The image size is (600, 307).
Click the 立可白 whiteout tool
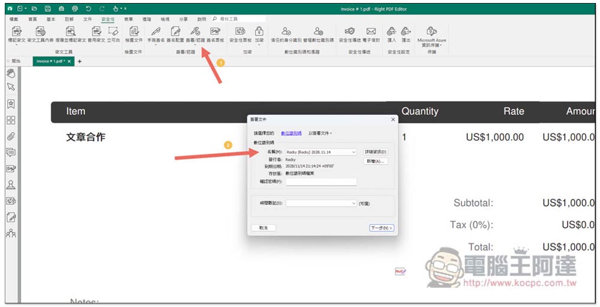pos(113,34)
